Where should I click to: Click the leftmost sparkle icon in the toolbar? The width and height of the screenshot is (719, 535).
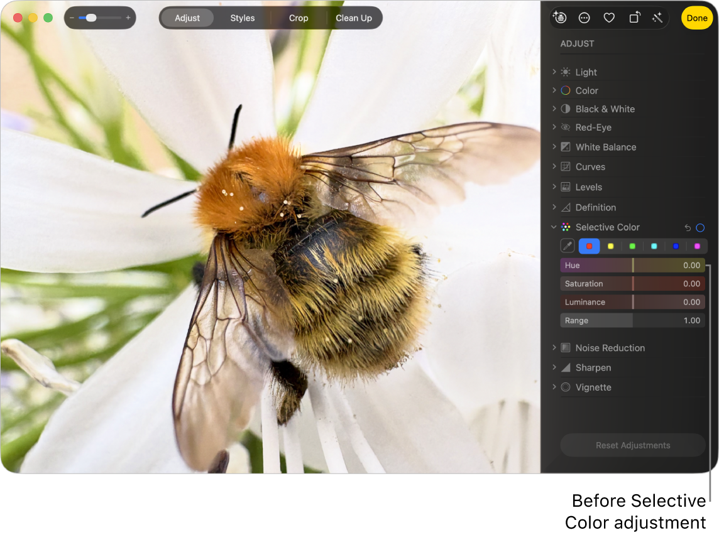559,18
